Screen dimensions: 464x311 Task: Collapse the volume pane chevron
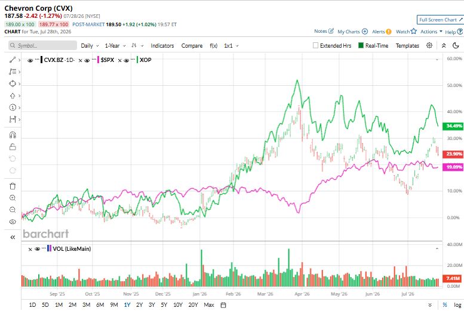(437, 249)
